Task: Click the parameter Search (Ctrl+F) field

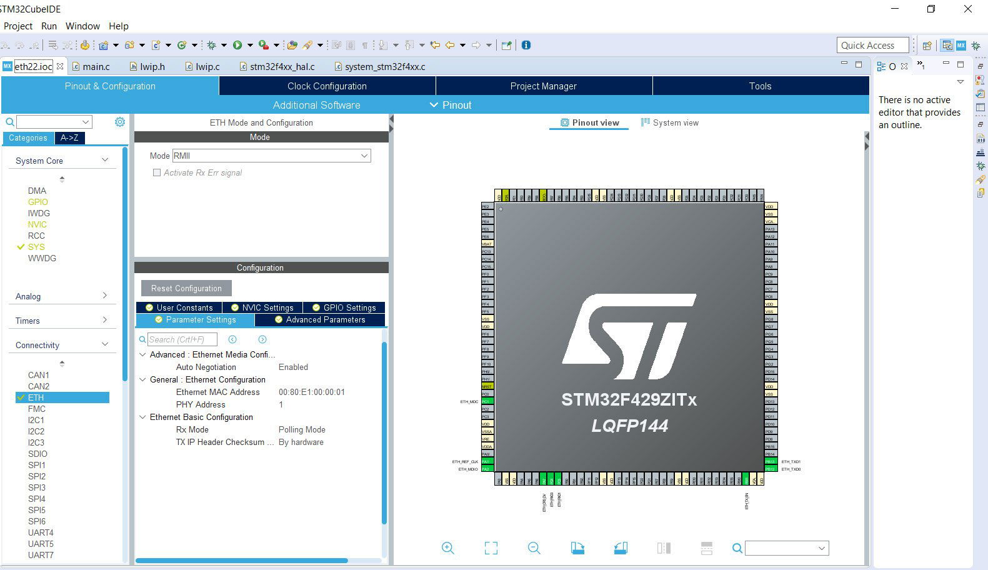Action: click(x=182, y=339)
